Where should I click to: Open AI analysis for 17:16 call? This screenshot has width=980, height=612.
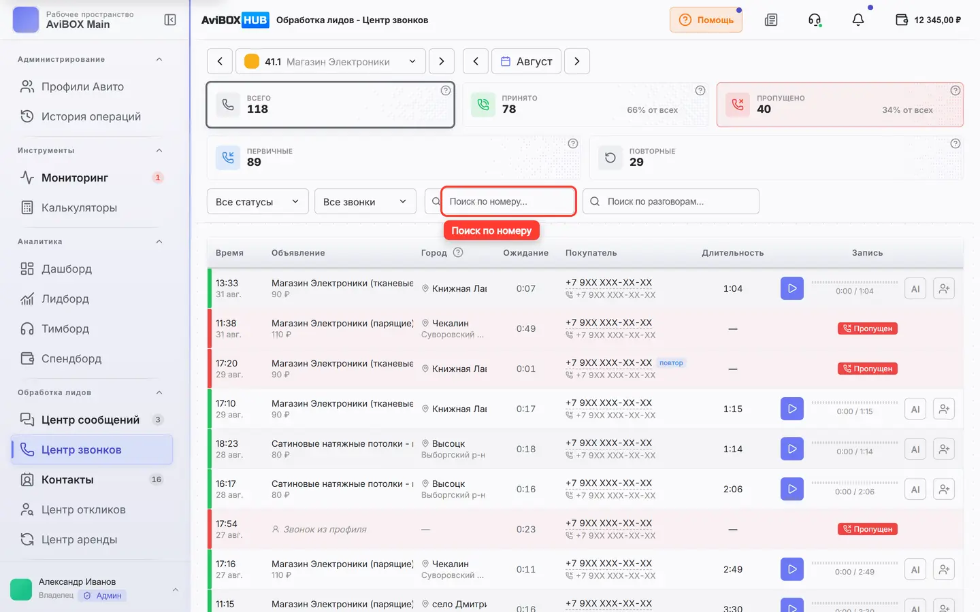[915, 569]
